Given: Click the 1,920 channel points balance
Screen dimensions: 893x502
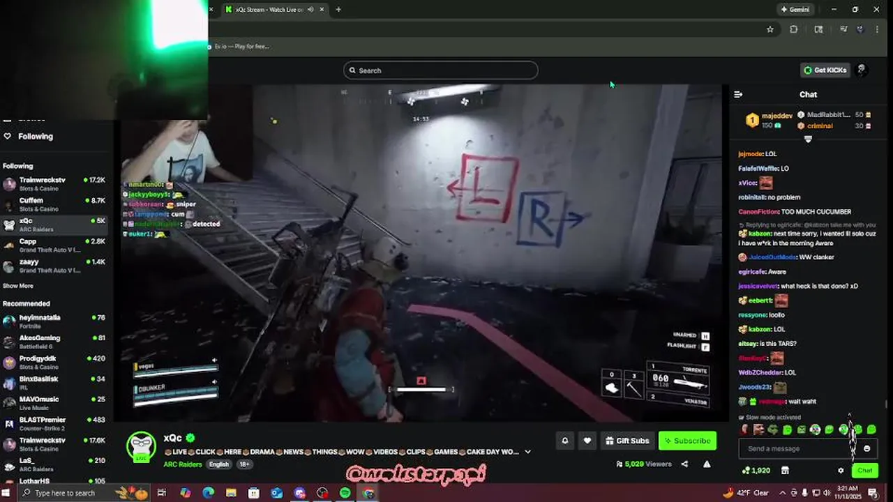Looking at the screenshot, I should coord(756,471).
